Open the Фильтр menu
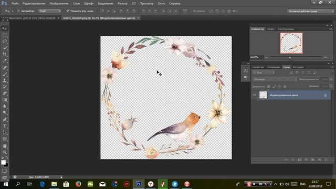Image resolution: width=336 pixels, height=189 pixels. coord(122,4)
